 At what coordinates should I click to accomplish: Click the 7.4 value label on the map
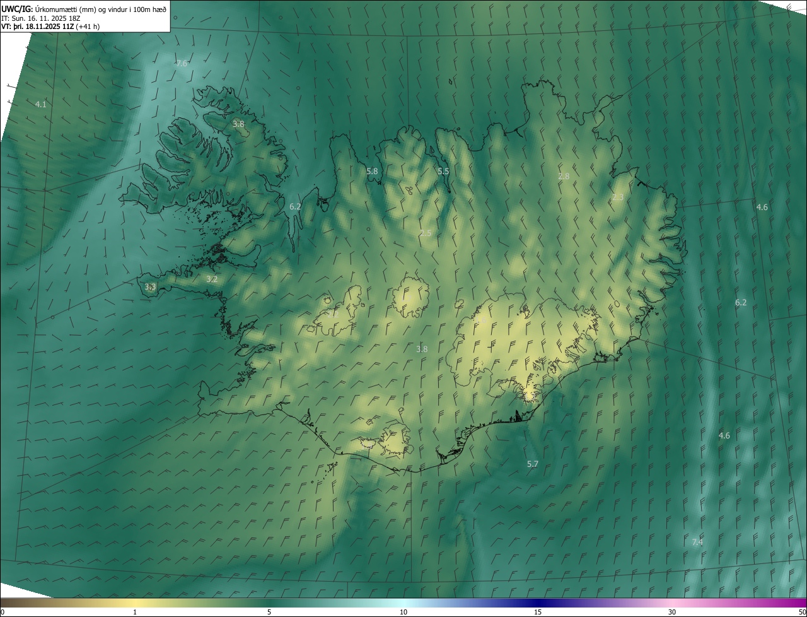[697, 543]
